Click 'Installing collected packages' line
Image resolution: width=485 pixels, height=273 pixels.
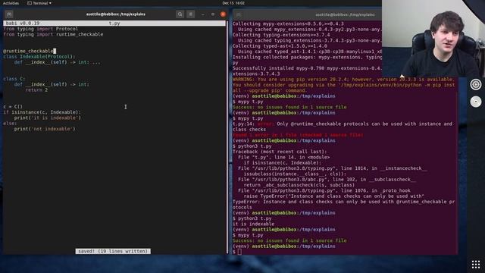point(307,58)
